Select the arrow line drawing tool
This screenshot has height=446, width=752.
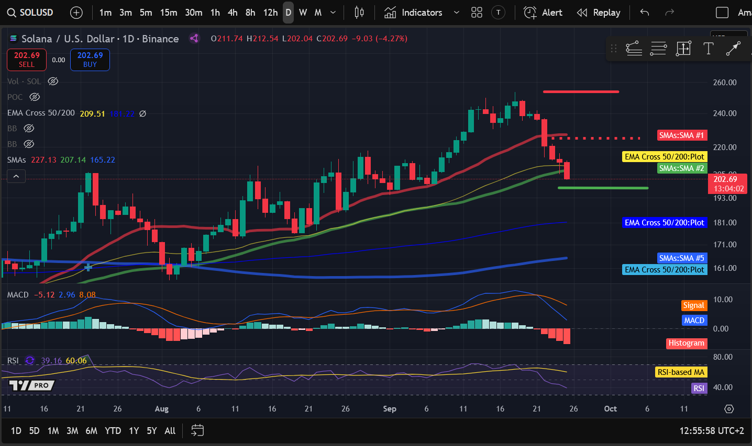(733, 49)
